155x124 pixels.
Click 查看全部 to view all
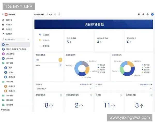point(44,46)
